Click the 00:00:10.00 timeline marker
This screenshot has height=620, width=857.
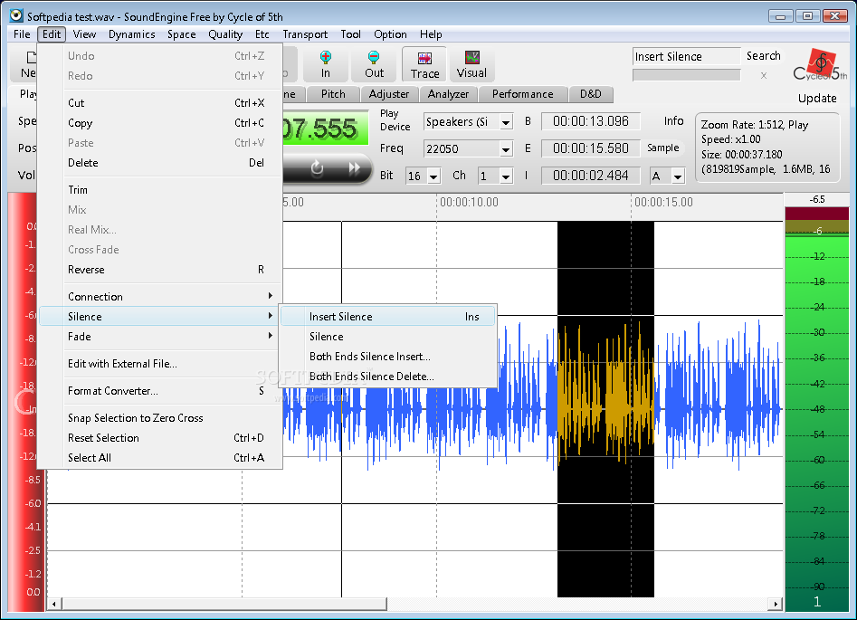tap(469, 203)
